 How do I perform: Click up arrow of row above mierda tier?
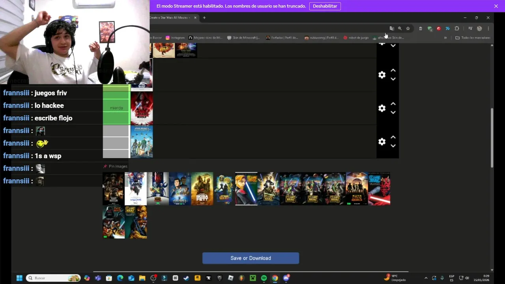click(393, 70)
